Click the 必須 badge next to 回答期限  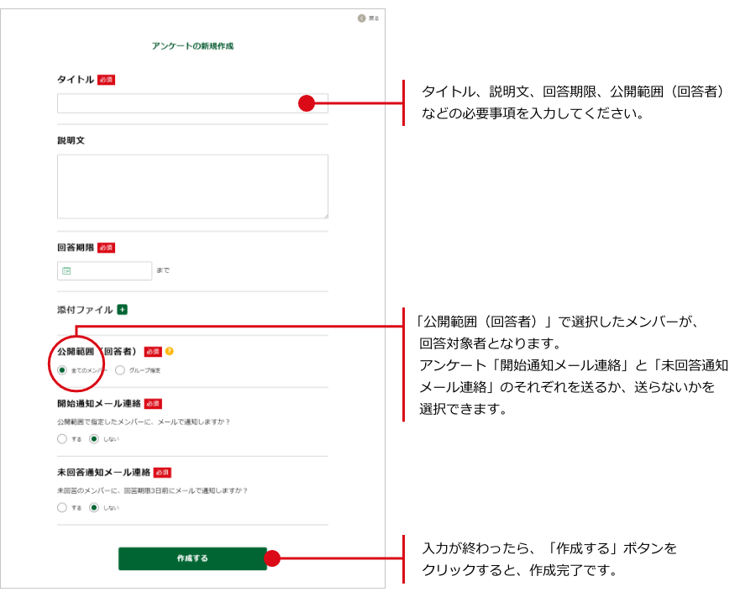[106, 248]
